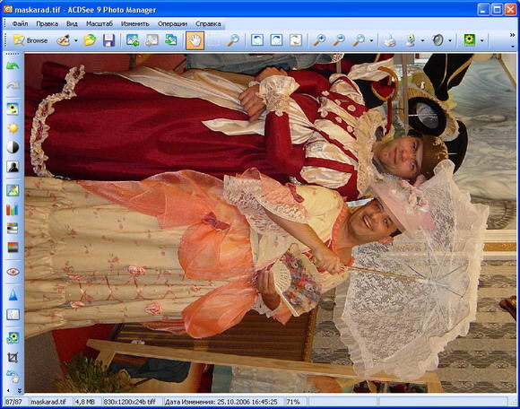Click the color levels bars tool

point(13,210)
